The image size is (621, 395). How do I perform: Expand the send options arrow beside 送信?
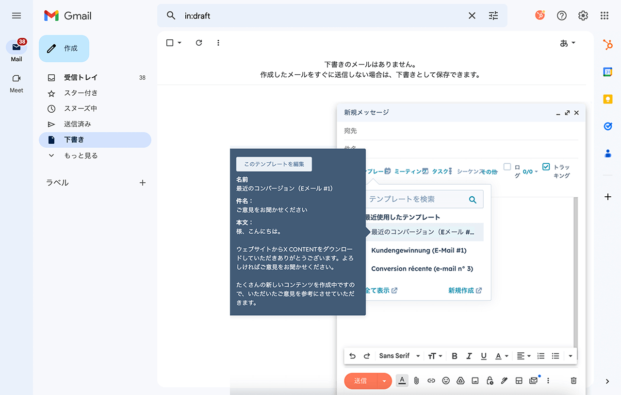(x=384, y=381)
